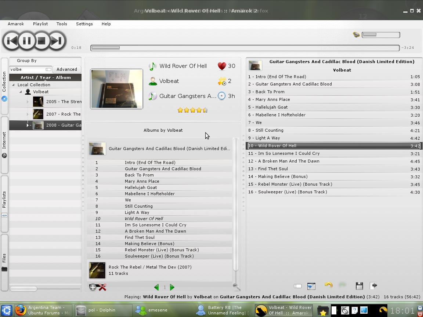The height and width of the screenshot is (317, 423).
Task: Add an applet with the plus icon
Action: [93, 287]
